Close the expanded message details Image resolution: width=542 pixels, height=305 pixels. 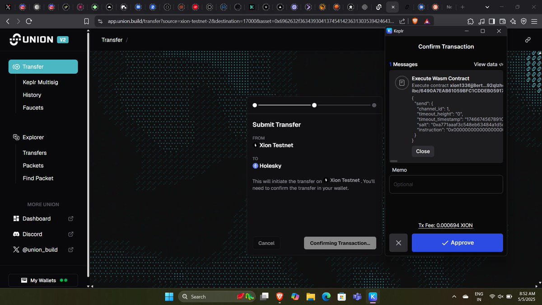coord(423,151)
